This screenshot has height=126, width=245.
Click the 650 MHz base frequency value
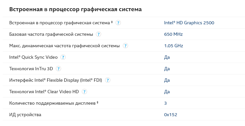173,34
